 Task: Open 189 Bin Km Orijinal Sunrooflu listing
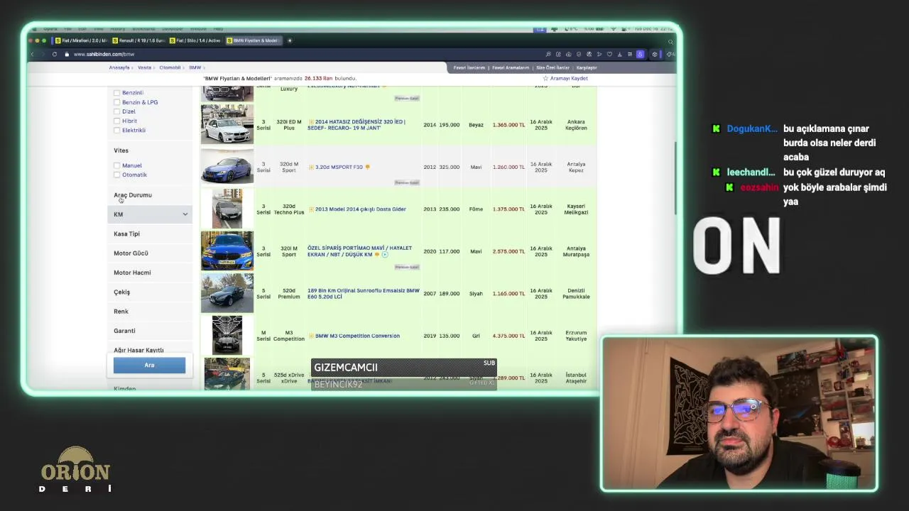364,294
